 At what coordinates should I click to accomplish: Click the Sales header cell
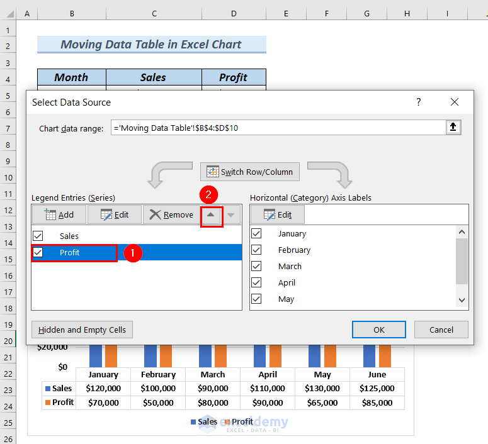click(x=154, y=77)
